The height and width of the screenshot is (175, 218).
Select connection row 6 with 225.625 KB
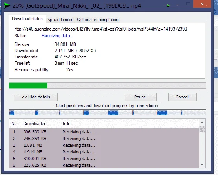click(104, 165)
